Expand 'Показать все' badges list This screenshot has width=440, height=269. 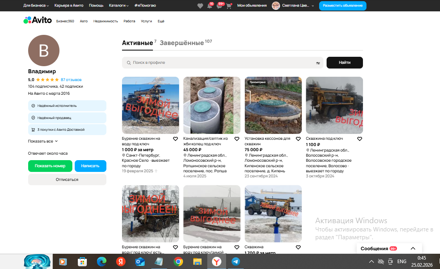point(43,141)
